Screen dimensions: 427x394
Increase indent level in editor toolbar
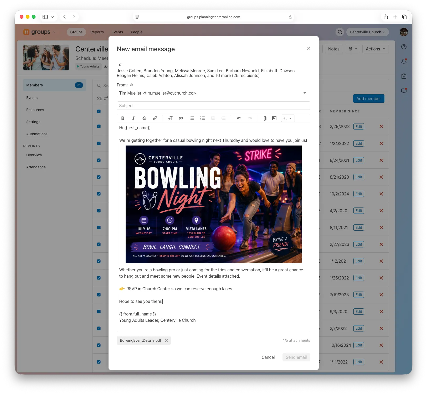(224, 118)
